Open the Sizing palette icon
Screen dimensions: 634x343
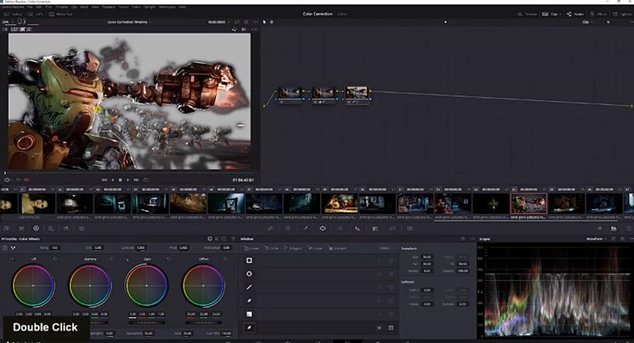(410, 228)
